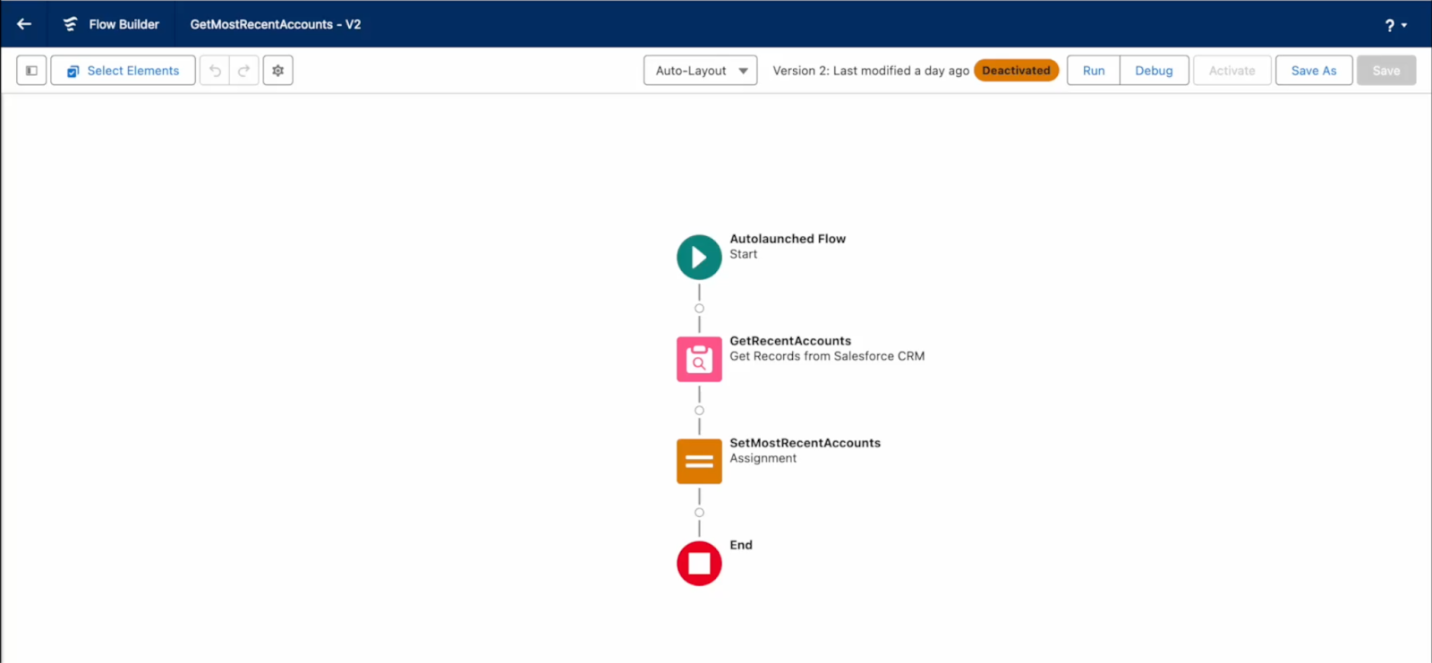Click Select Elements button
The image size is (1432, 663).
124,71
